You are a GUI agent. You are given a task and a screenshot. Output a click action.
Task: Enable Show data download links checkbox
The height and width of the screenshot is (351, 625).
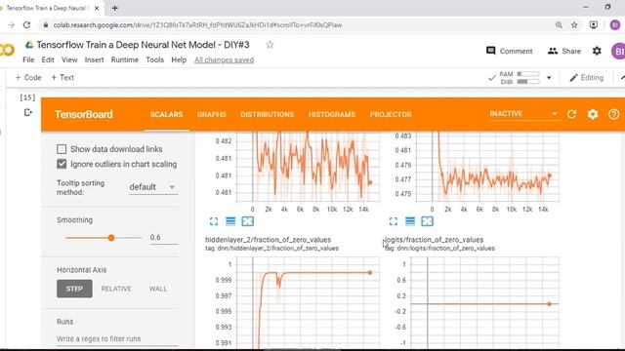coord(62,149)
